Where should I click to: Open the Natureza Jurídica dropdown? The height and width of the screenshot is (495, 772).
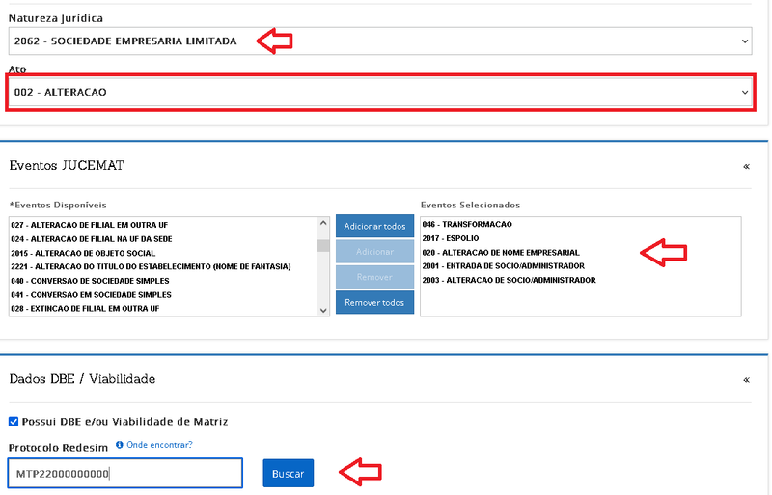pyautogui.click(x=378, y=41)
